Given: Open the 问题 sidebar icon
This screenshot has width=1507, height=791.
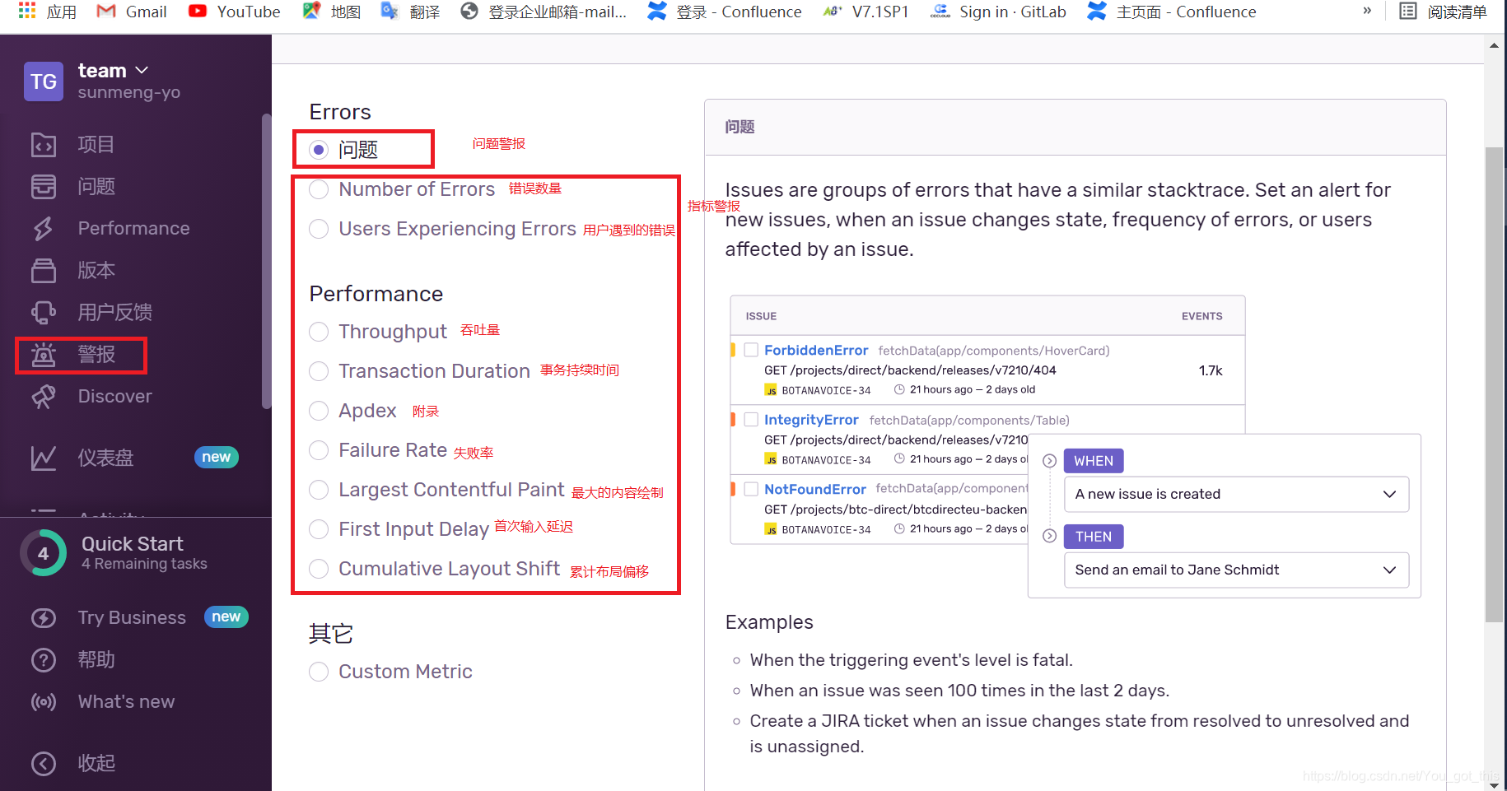Looking at the screenshot, I should 44,187.
